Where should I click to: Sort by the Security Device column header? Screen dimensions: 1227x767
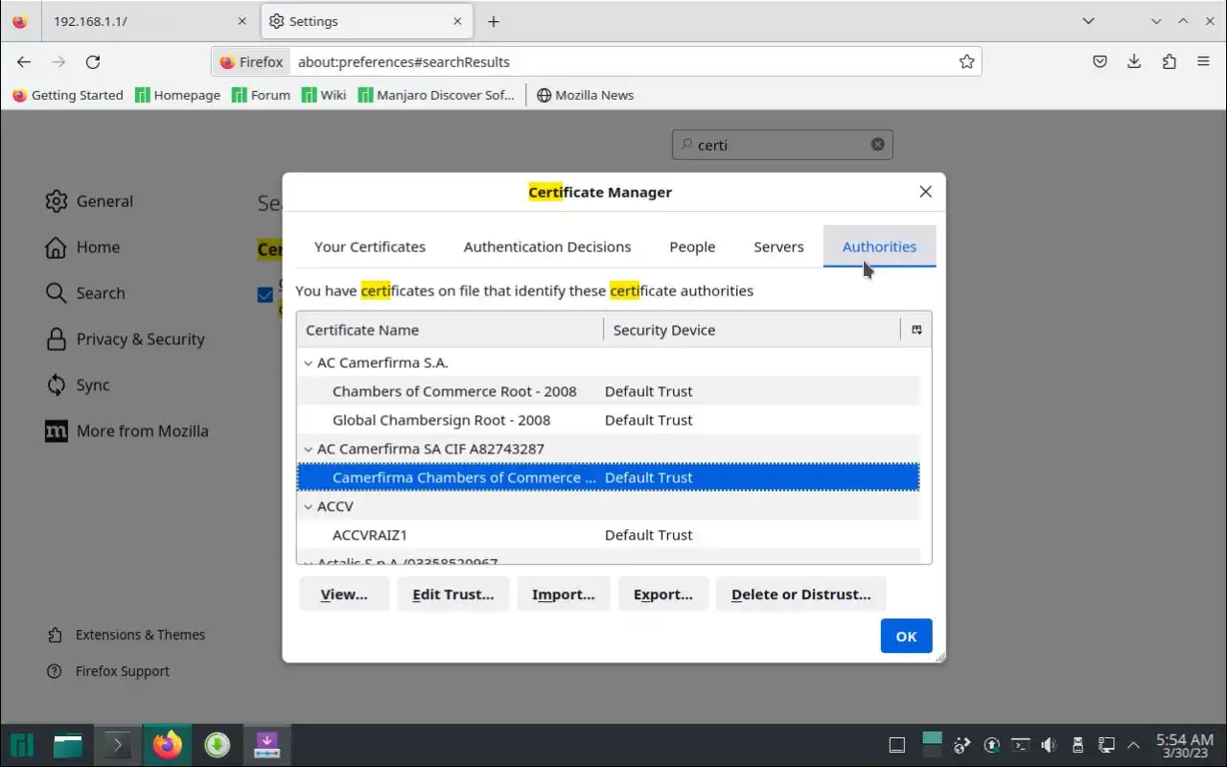(x=752, y=330)
